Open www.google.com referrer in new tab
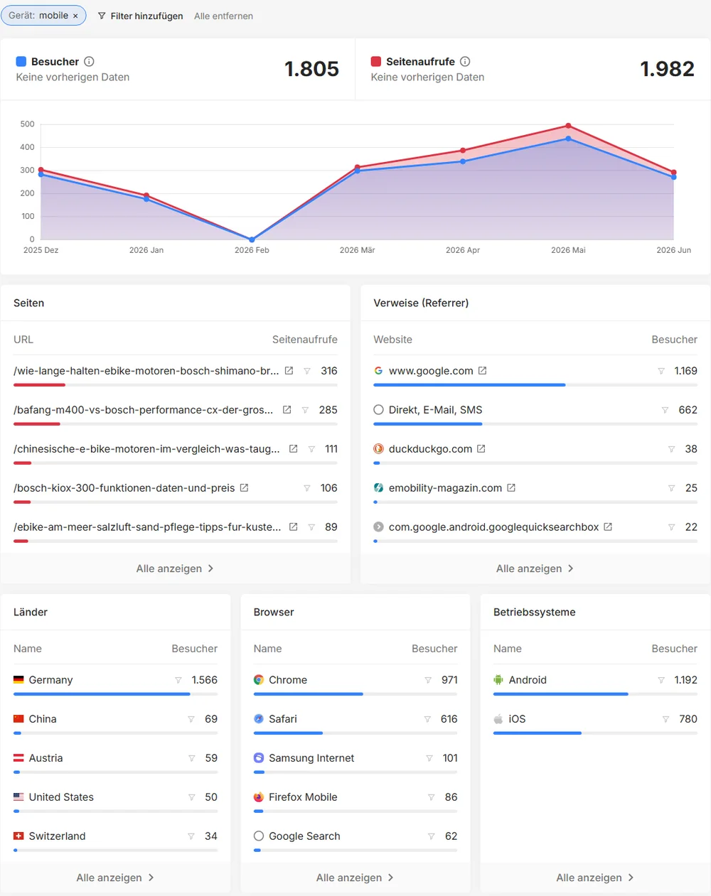The image size is (711, 896). click(x=483, y=371)
